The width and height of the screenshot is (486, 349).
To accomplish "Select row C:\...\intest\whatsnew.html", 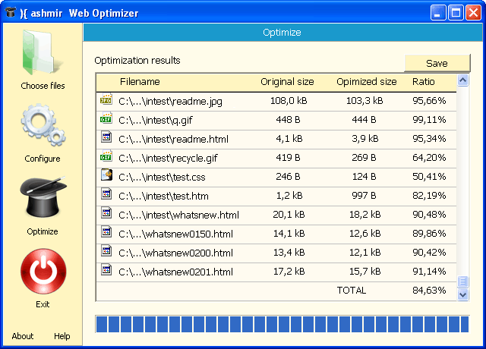I will [276, 215].
